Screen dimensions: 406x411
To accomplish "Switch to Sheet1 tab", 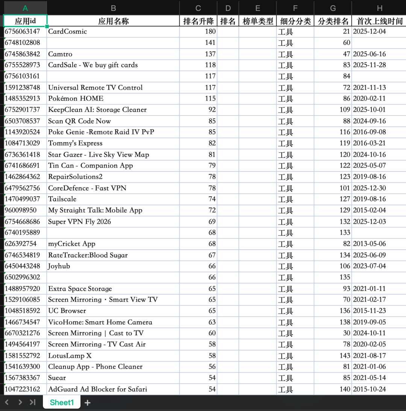I will (x=62, y=402).
